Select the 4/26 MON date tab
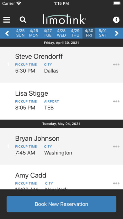This screenshot has height=219, width=123. coord(34,33)
